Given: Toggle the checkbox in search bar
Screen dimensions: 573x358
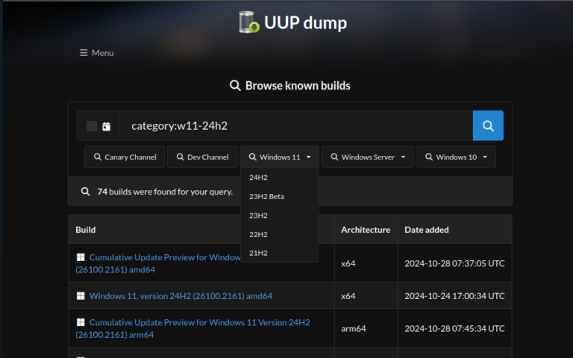Looking at the screenshot, I should pos(92,126).
